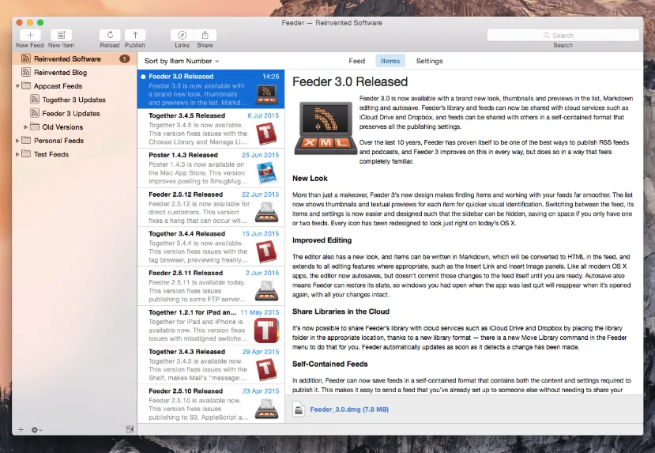The image size is (655, 453).
Task: Create a New Item from toolbar
Action: click(61, 35)
